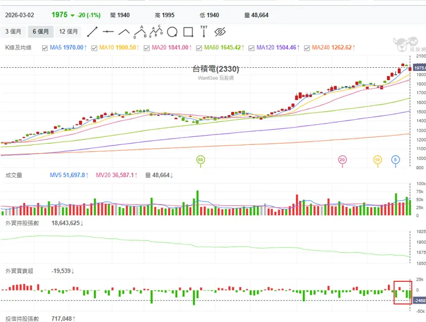426x322 pixels.
Task: Click the -19,539 foreign net buy value
Action: click(63, 271)
